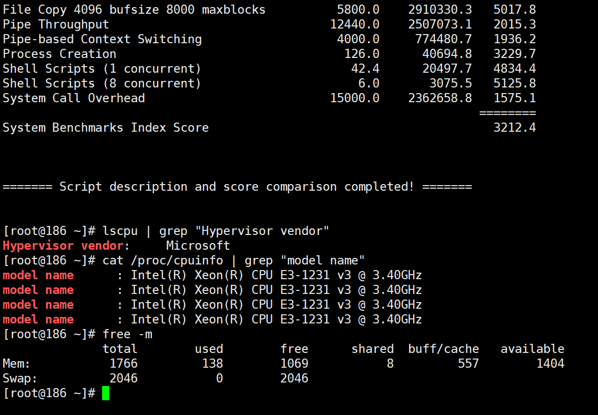Image resolution: width=598 pixels, height=415 pixels.
Task: Click the 3212.4 index score value
Action: point(514,128)
